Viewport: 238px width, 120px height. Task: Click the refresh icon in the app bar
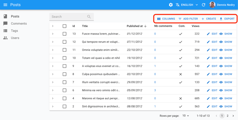(x=203, y=5)
